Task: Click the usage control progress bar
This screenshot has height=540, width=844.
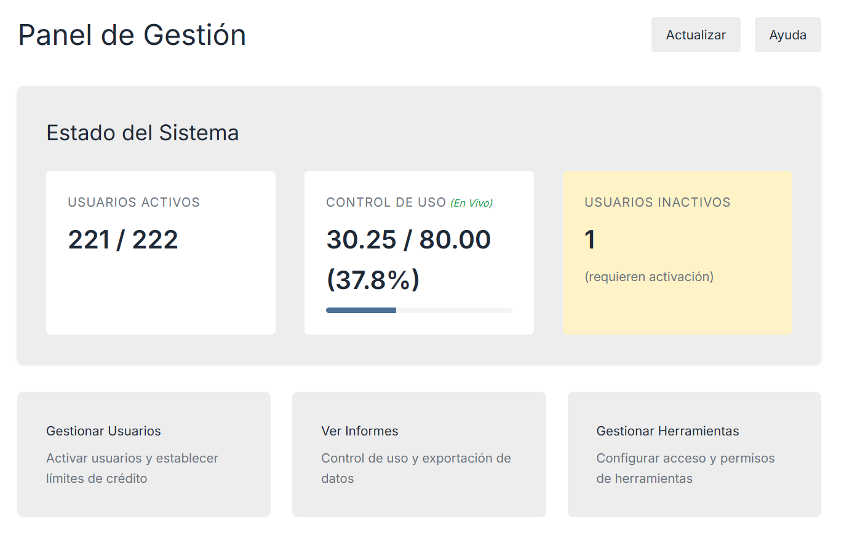Action: coord(418,310)
